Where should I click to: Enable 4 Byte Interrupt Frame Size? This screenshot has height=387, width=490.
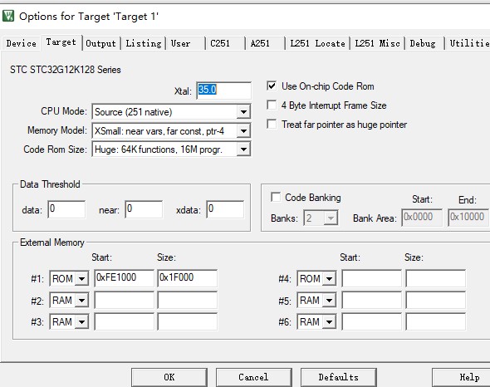point(272,105)
